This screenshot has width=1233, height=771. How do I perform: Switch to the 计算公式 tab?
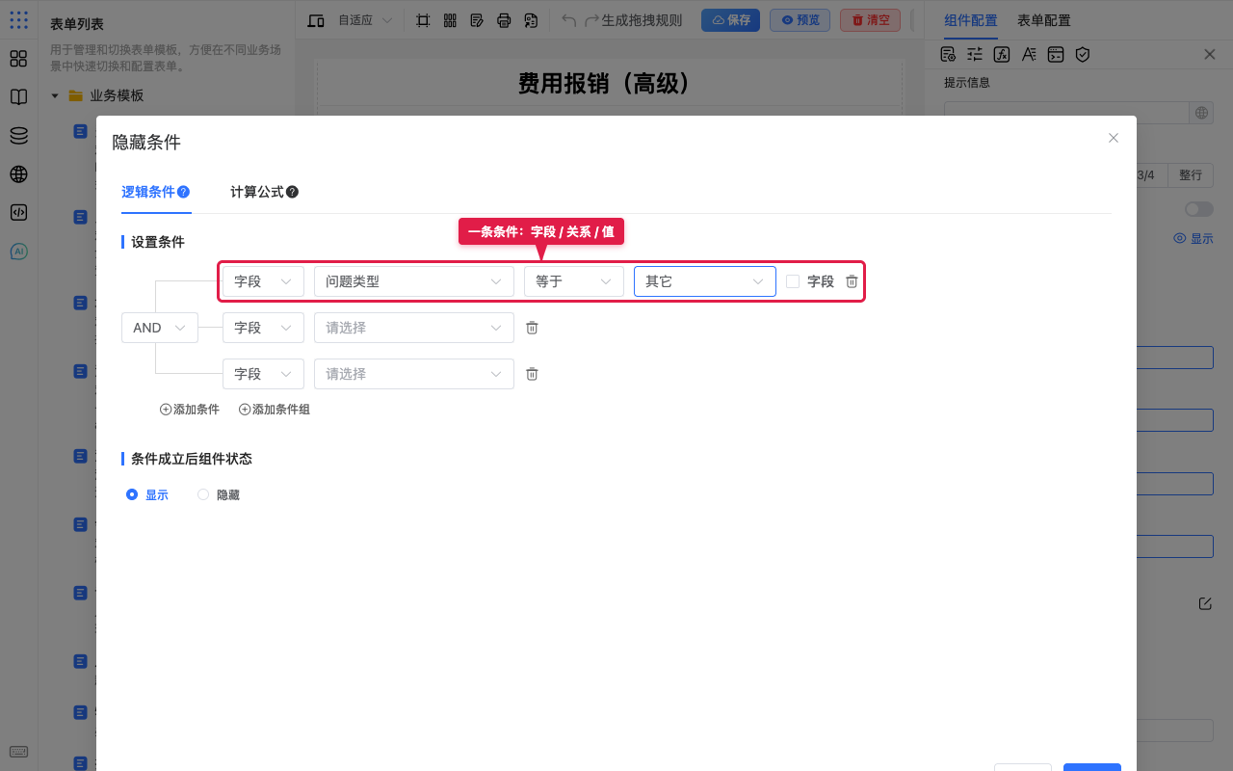(x=256, y=192)
